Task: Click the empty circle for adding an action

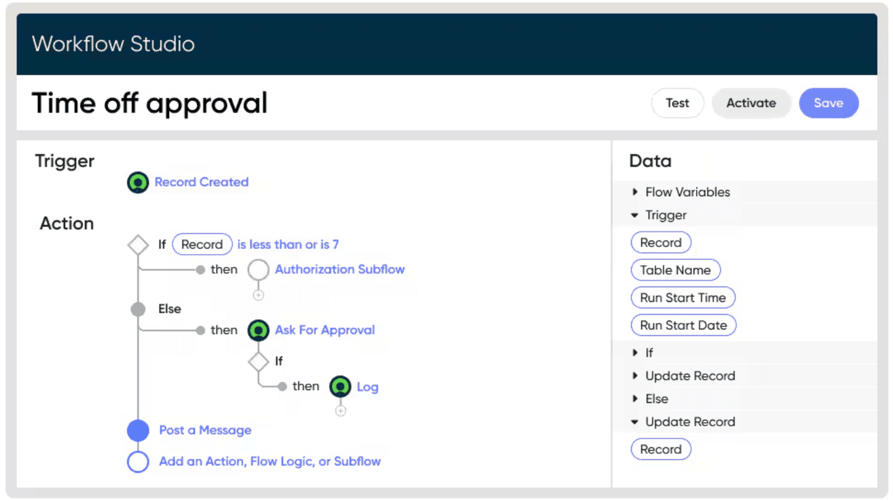Action: [138, 461]
